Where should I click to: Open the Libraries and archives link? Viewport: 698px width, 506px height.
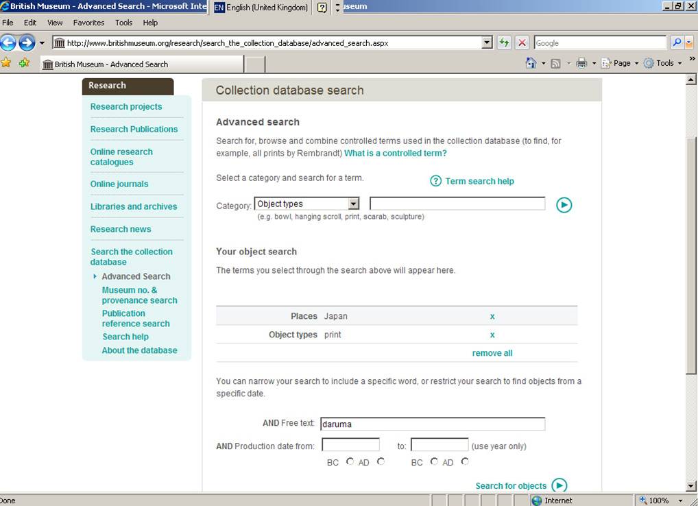coord(134,206)
